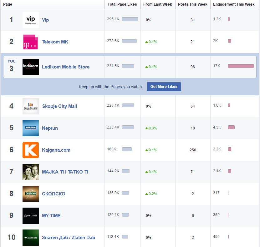
Task: Click Neptun's 225.4K likes value
Action: coord(113,127)
